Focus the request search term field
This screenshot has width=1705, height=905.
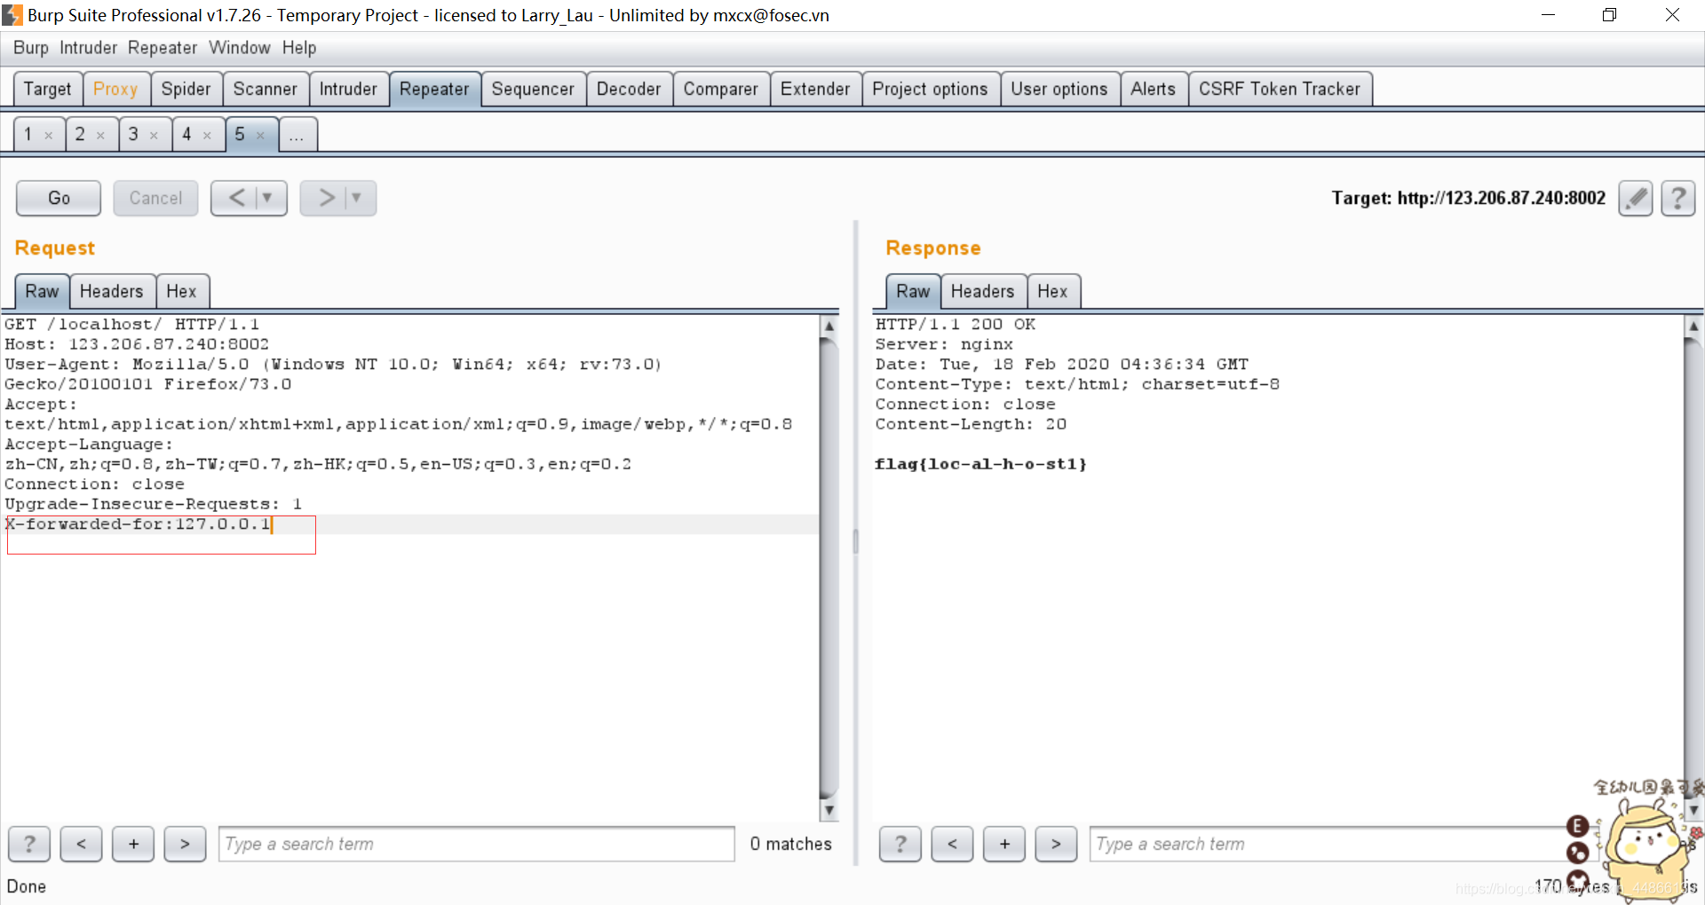click(477, 844)
